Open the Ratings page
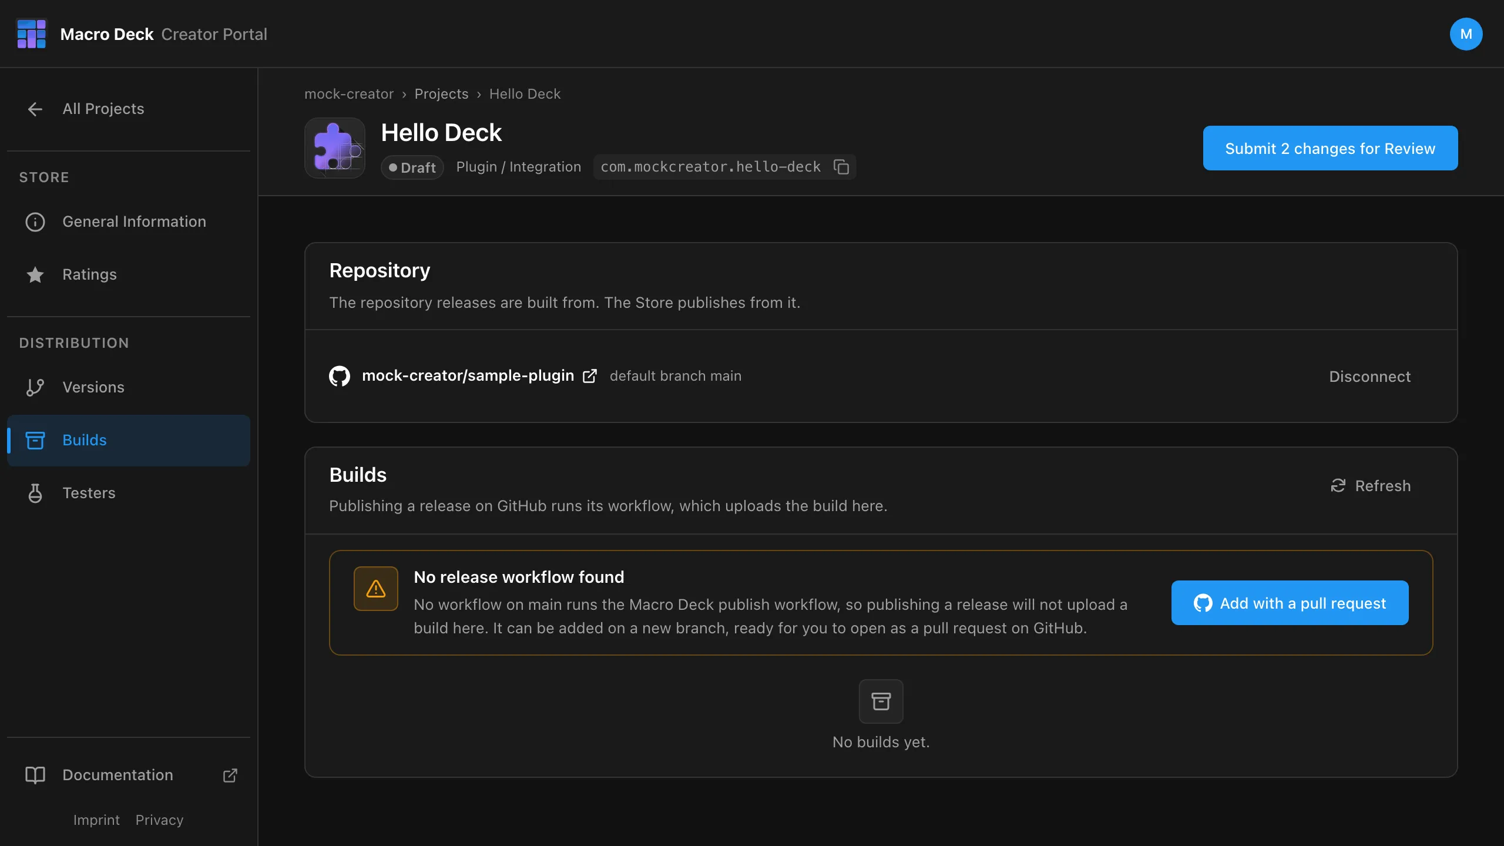Viewport: 1504px width, 846px height. tap(129, 274)
